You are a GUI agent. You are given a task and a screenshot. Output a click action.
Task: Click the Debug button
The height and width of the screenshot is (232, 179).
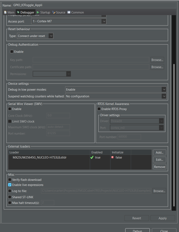(x=137, y=230)
